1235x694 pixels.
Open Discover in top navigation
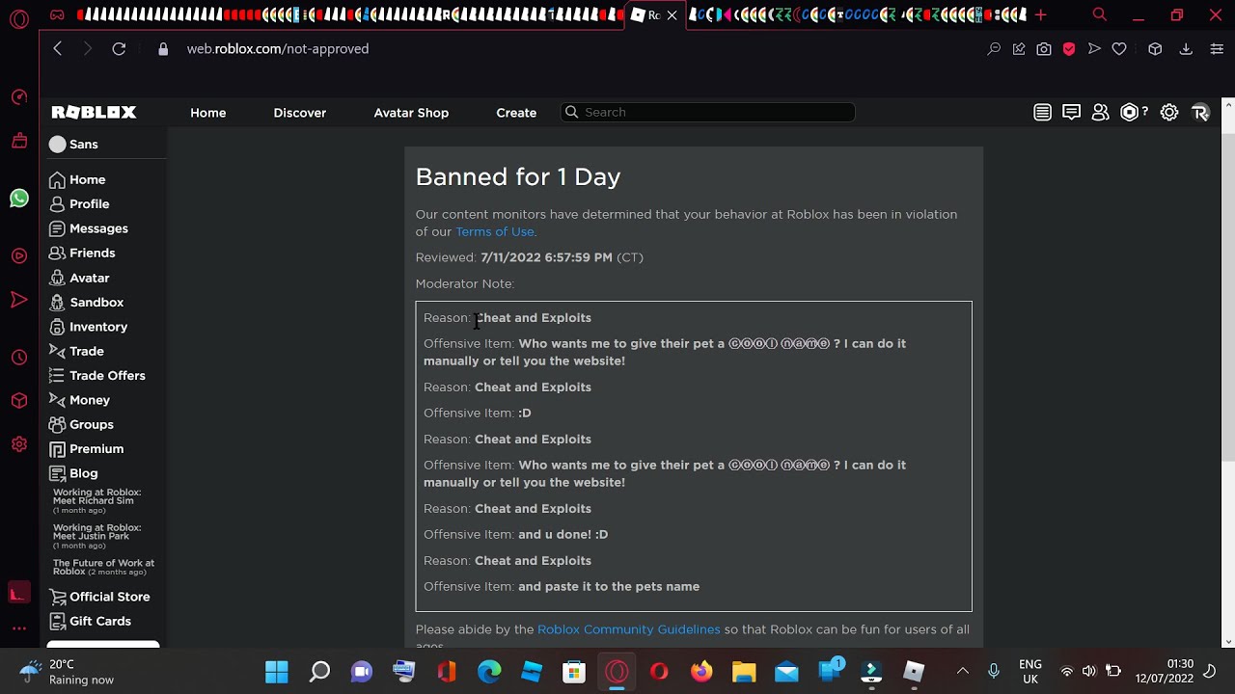click(x=300, y=113)
